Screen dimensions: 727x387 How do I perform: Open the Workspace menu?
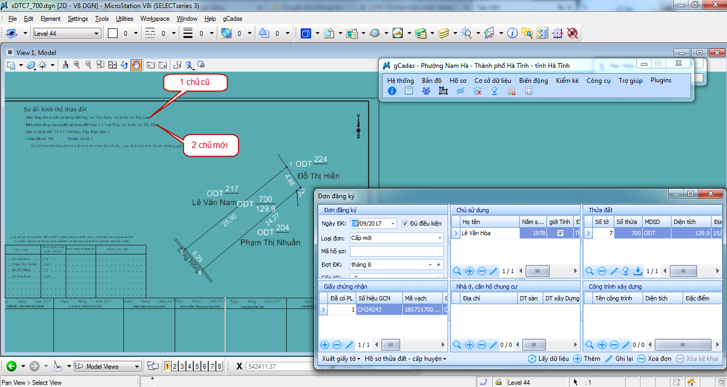pos(155,19)
